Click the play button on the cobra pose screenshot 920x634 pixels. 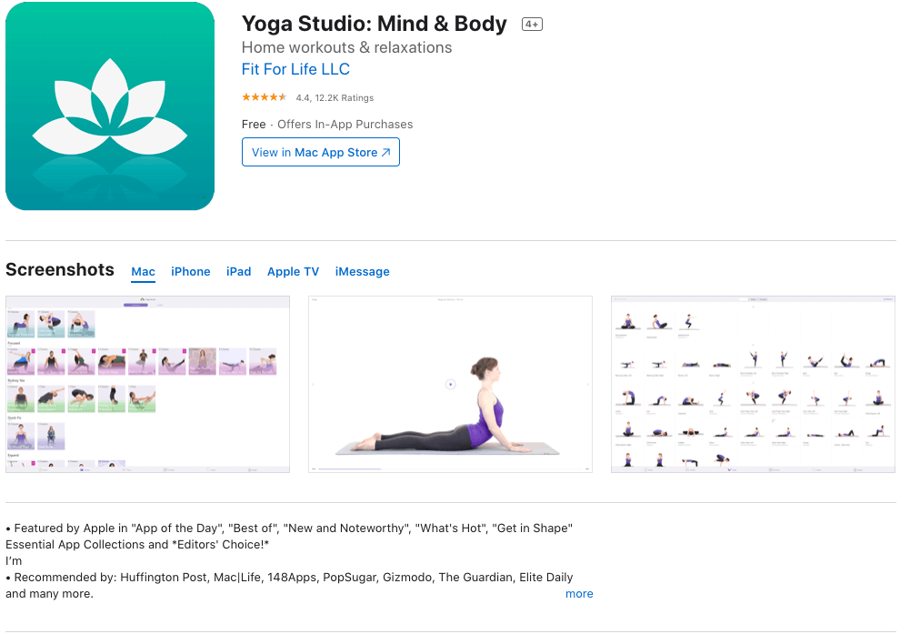(x=450, y=382)
